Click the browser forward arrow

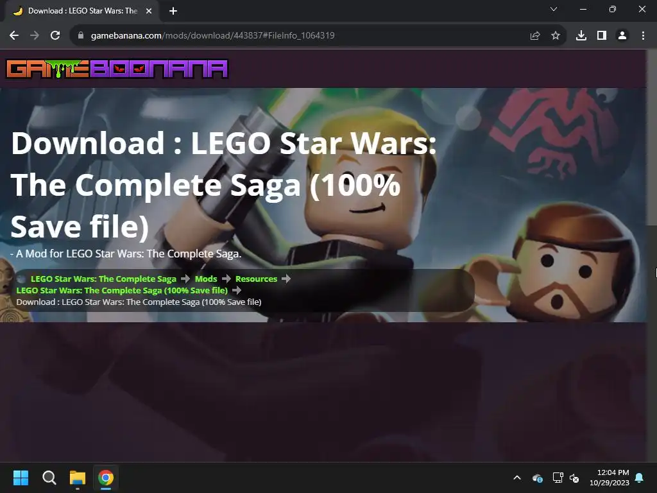(35, 36)
